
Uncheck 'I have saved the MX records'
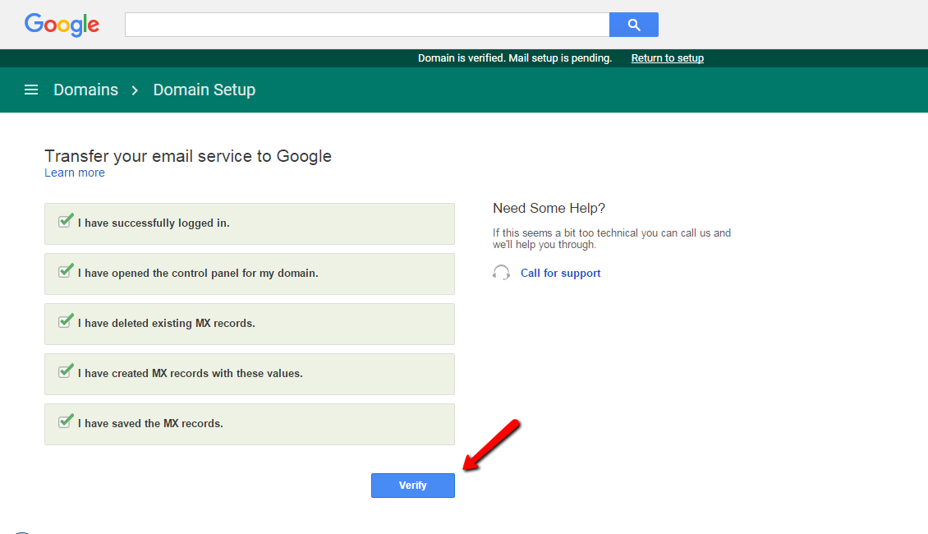tap(66, 422)
